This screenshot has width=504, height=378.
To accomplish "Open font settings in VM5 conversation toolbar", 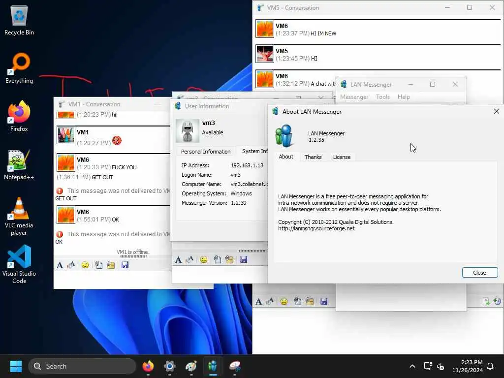I will point(259,302).
